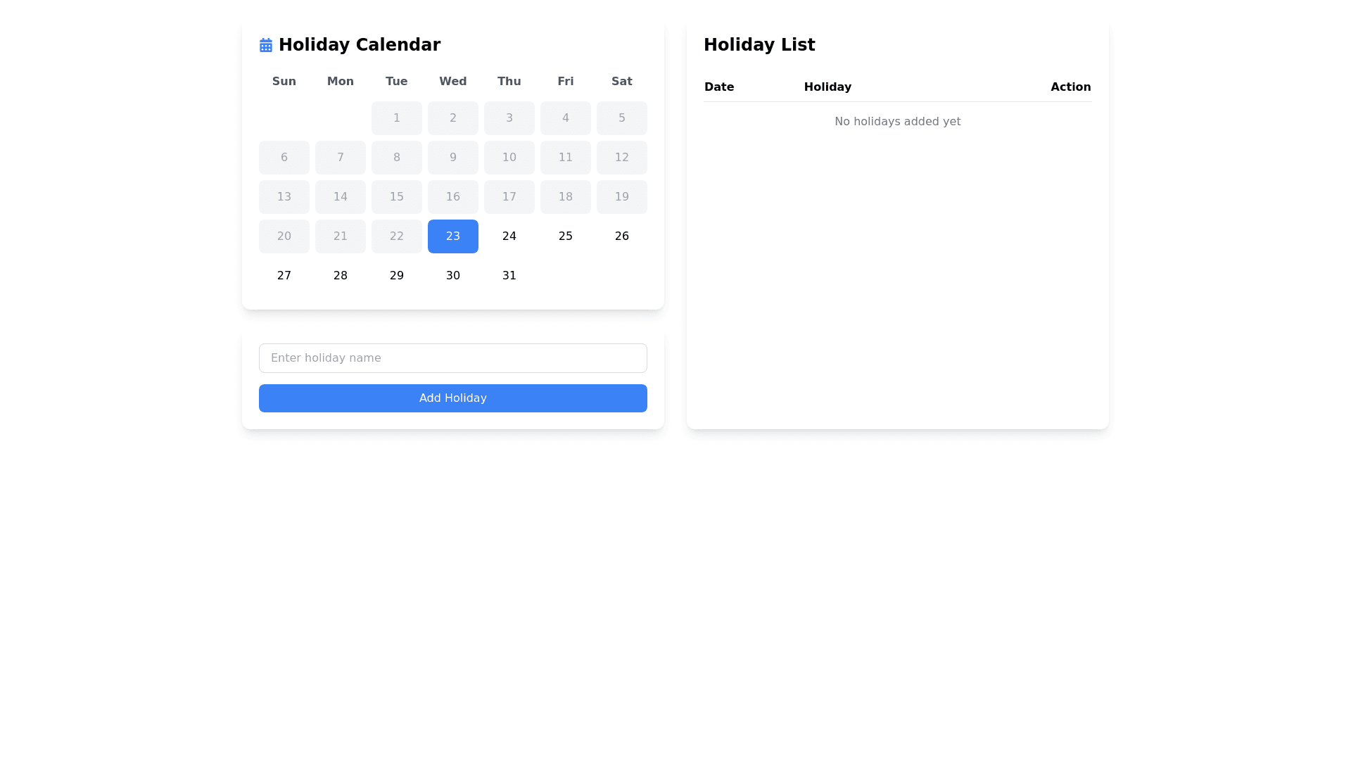Click the Action column header
The image size is (1351, 760).
tap(1070, 87)
